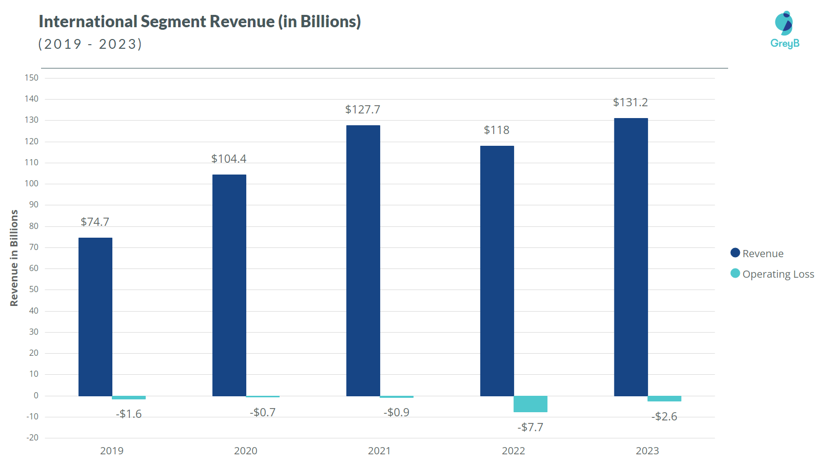Select the 2022 operating loss bar
This screenshot has width=821, height=462.
point(532,403)
